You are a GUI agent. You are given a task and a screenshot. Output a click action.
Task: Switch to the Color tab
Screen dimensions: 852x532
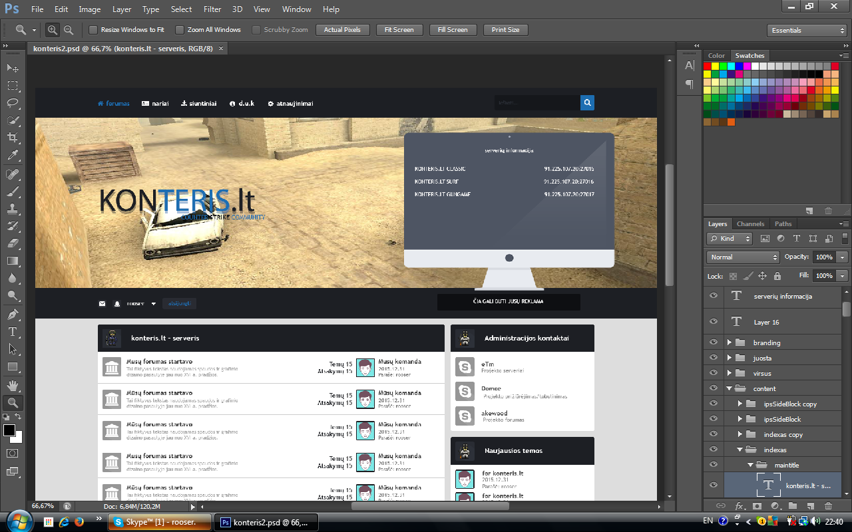(716, 56)
